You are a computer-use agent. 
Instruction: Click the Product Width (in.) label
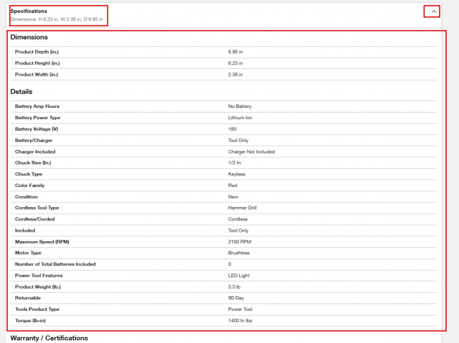click(x=37, y=74)
